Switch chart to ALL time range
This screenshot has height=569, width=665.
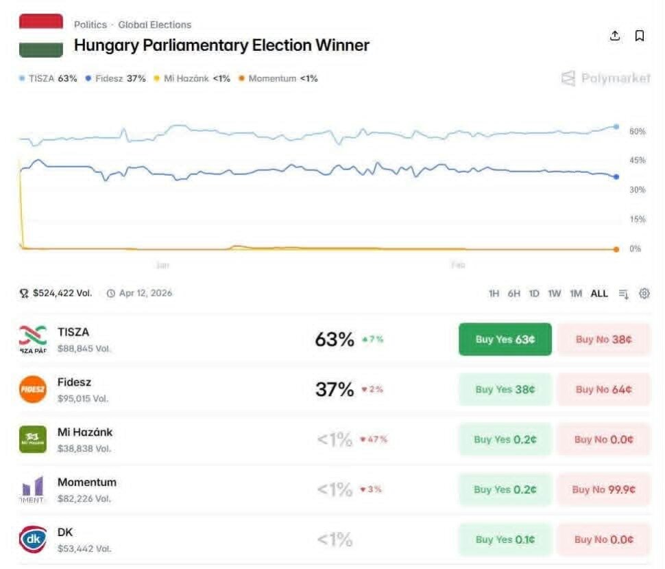[x=599, y=293]
